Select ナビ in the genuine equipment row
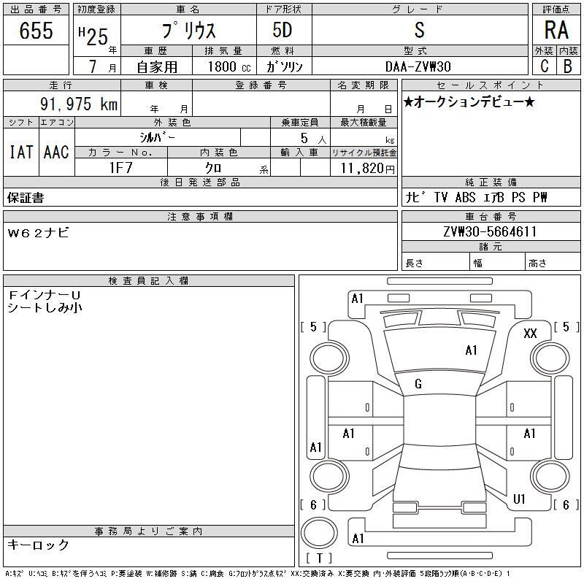Image resolution: width=584 pixels, height=584 pixels. pyautogui.click(x=415, y=197)
